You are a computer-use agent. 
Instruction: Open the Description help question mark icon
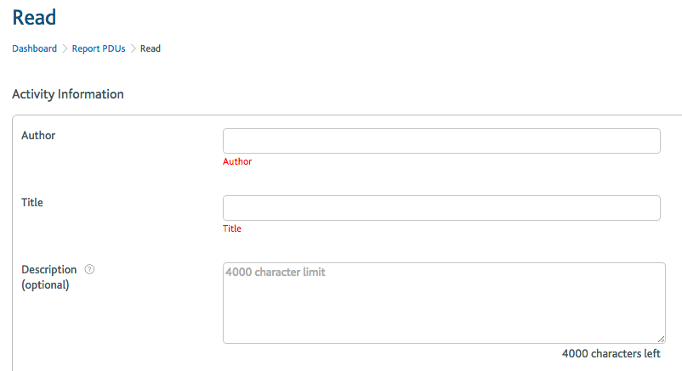click(89, 269)
